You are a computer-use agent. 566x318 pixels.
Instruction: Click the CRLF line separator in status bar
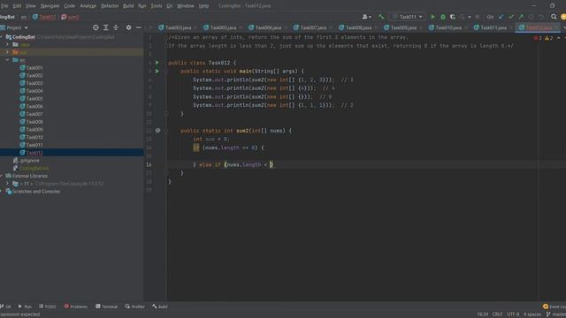(x=497, y=314)
